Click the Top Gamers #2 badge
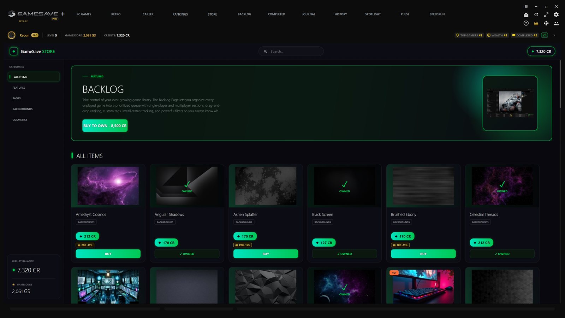 point(469,35)
